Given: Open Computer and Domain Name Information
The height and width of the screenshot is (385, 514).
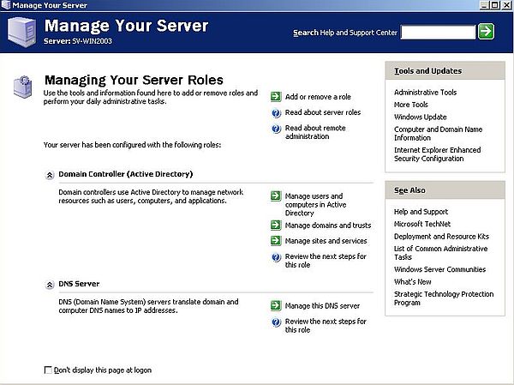Looking at the screenshot, I should point(438,133).
